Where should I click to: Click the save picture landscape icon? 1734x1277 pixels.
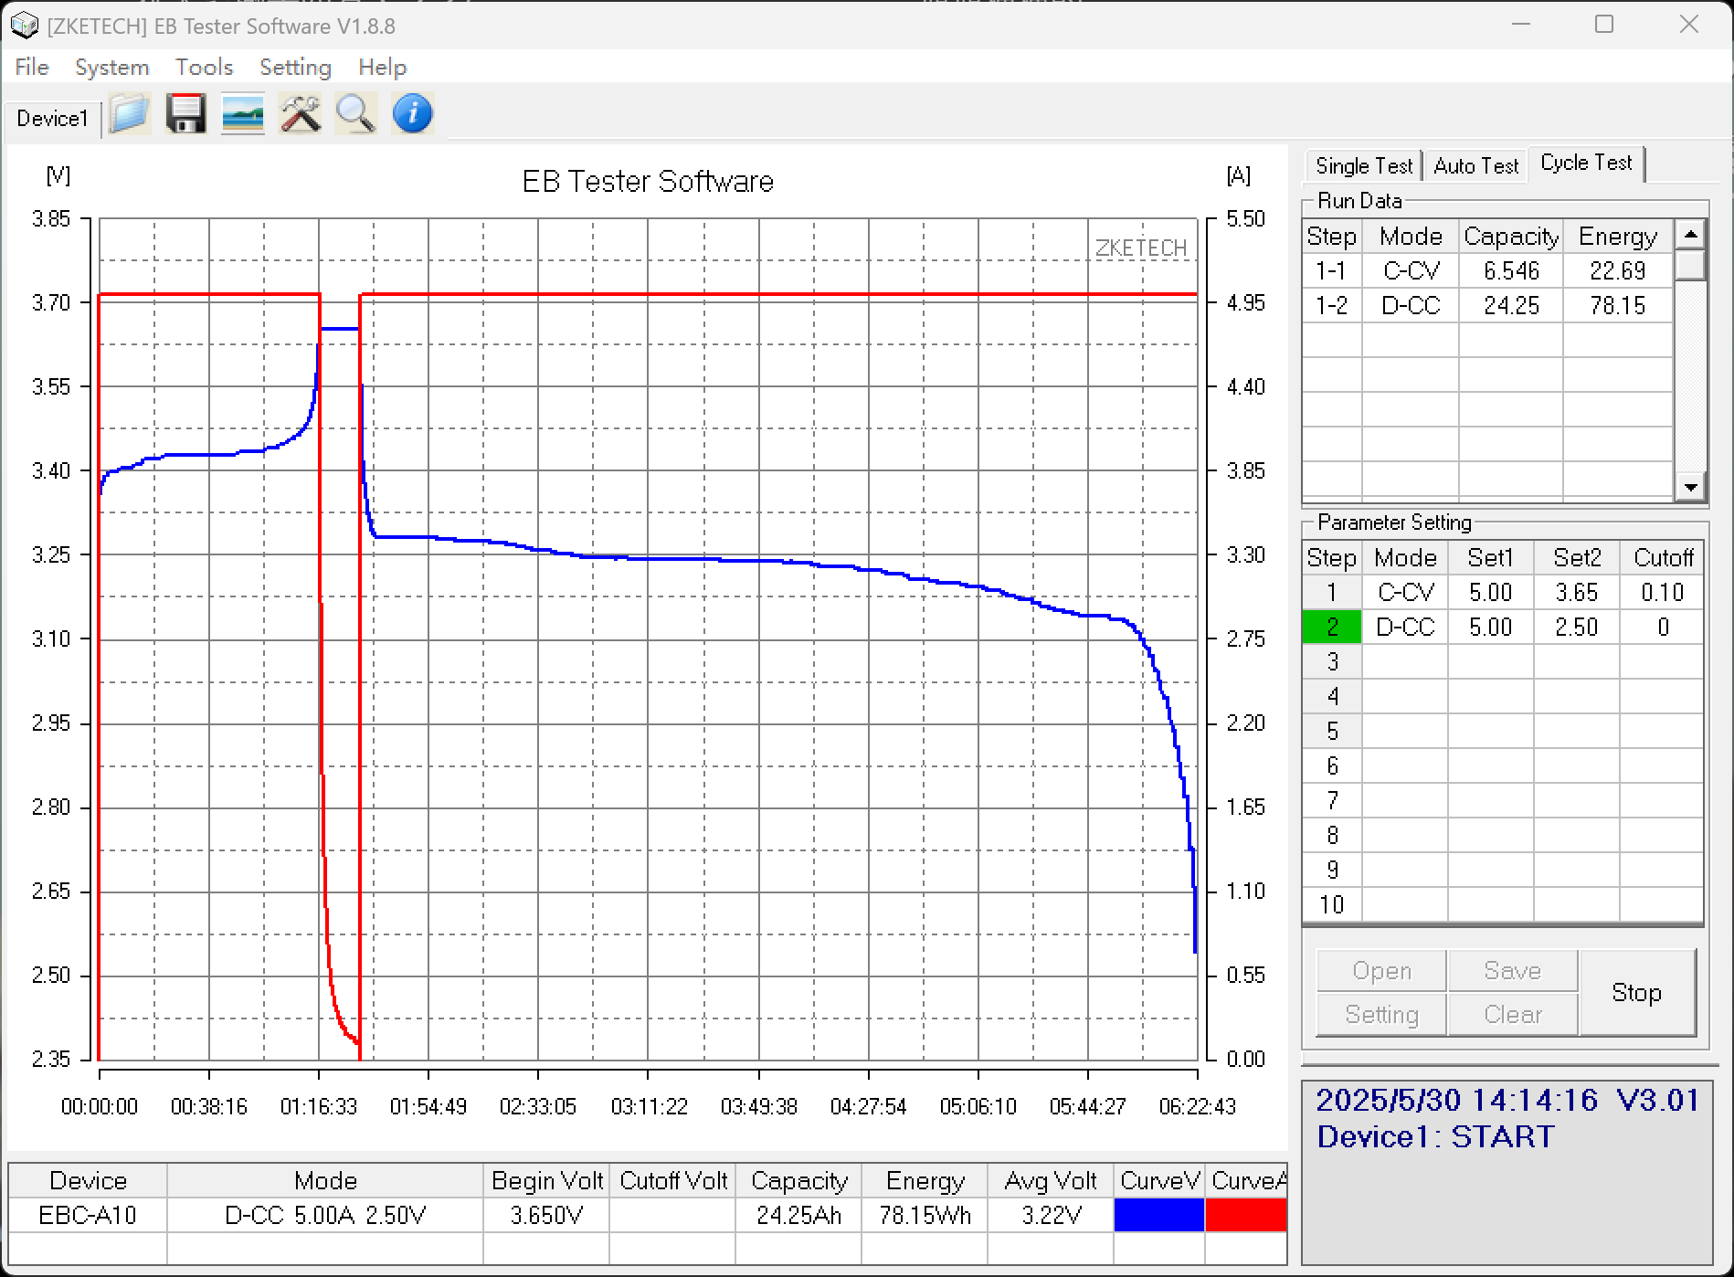click(x=242, y=115)
